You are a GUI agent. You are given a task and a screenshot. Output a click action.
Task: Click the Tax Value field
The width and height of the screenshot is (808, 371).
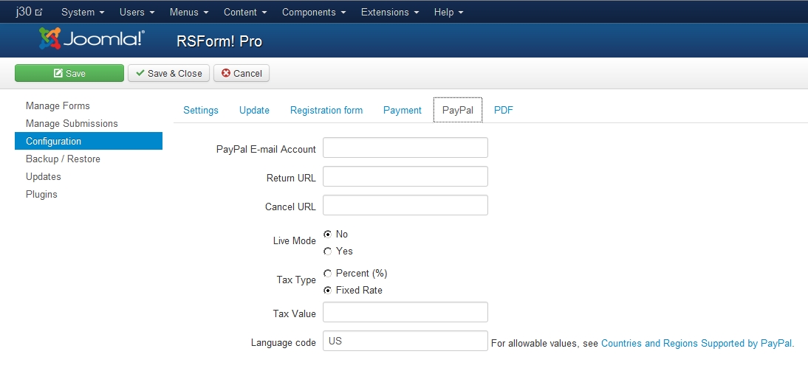click(x=405, y=312)
